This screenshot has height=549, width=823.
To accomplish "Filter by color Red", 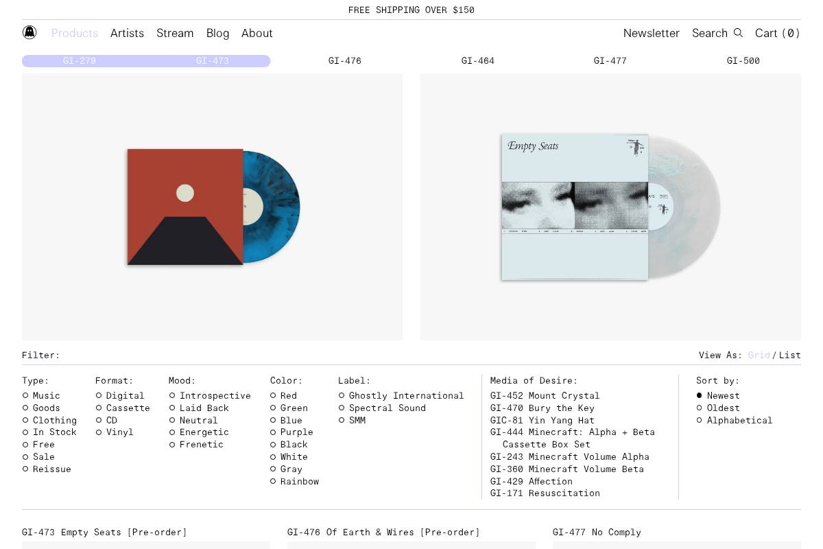I will coord(284,396).
